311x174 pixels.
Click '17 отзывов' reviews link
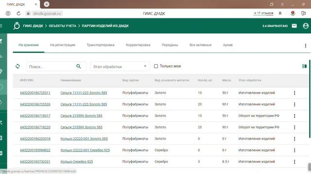point(263,13)
